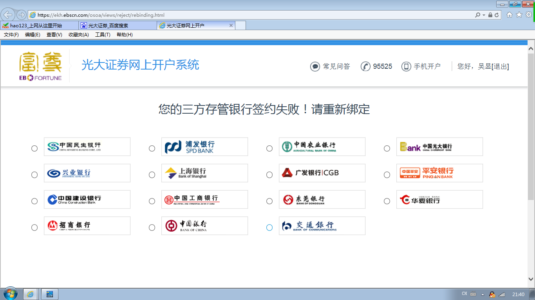Click the Bank of China logo

coord(204,226)
